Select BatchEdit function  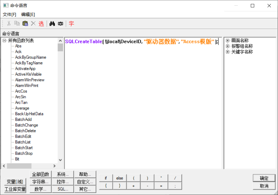point(23,136)
